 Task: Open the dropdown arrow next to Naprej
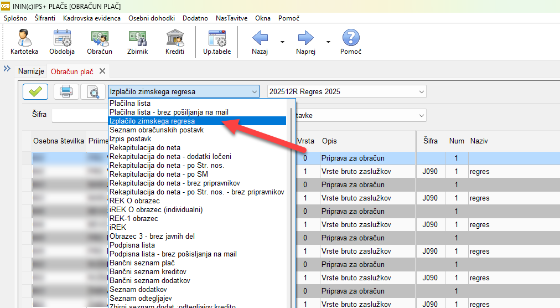328,42
